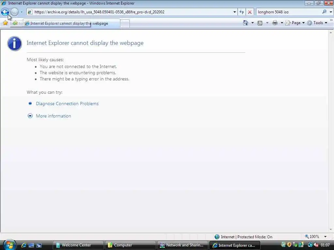Click the security shield tray icon
The image size is (334, 250).
point(289,245)
